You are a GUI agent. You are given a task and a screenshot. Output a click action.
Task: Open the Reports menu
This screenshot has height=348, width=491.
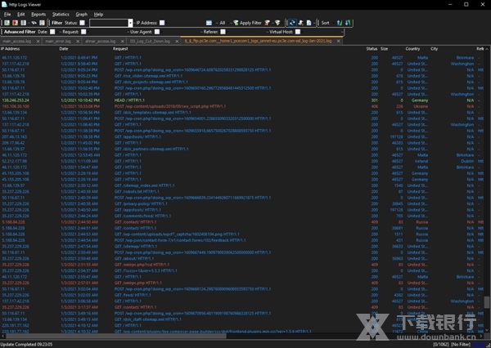pyautogui.click(x=38, y=15)
